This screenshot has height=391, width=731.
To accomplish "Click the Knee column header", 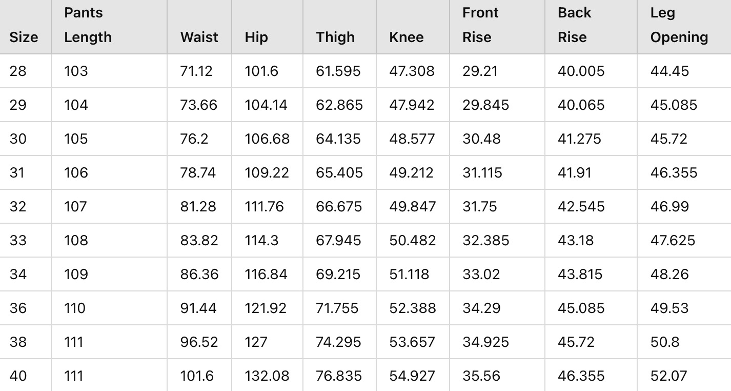I will (407, 37).
